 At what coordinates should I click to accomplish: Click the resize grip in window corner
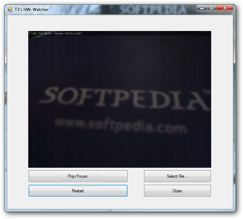coord(231,207)
